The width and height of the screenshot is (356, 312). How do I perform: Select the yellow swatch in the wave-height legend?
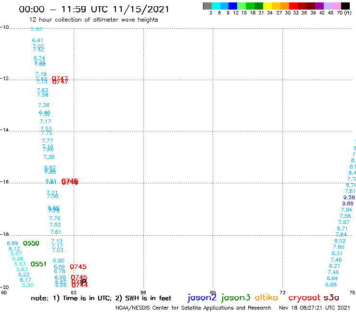point(267,6)
